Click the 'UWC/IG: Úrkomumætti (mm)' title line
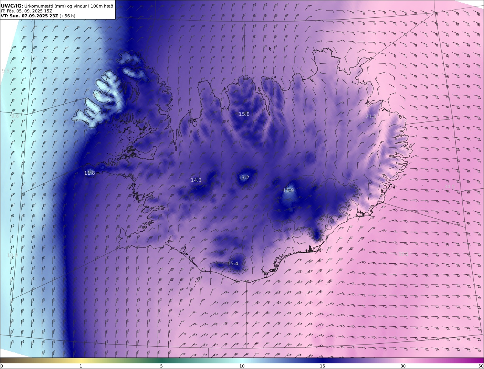 (57, 6)
